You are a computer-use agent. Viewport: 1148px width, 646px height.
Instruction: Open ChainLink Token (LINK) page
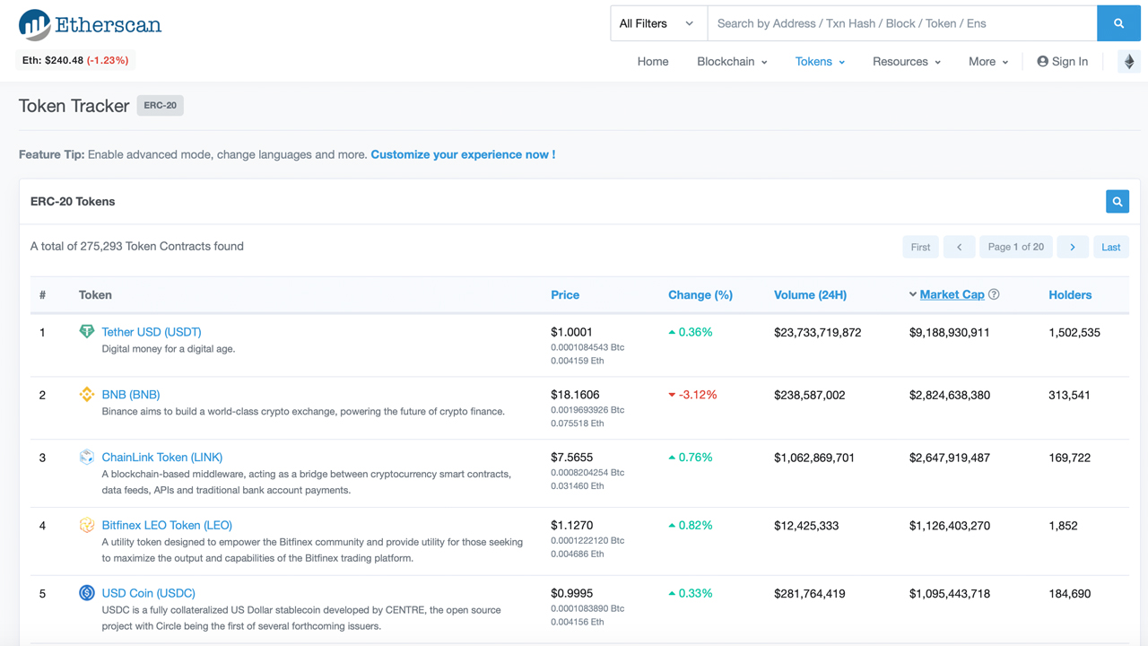tap(162, 458)
